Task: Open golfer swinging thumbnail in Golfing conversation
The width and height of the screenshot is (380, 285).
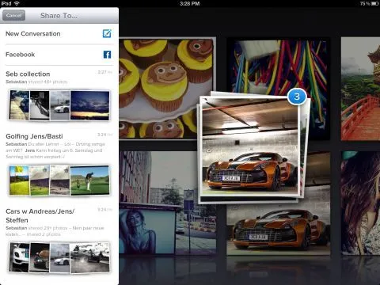Action: 89,180
